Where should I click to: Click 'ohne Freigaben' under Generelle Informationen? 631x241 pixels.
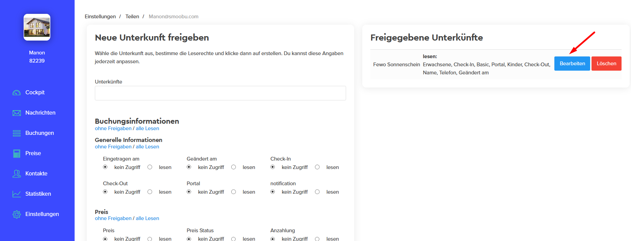(113, 147)
